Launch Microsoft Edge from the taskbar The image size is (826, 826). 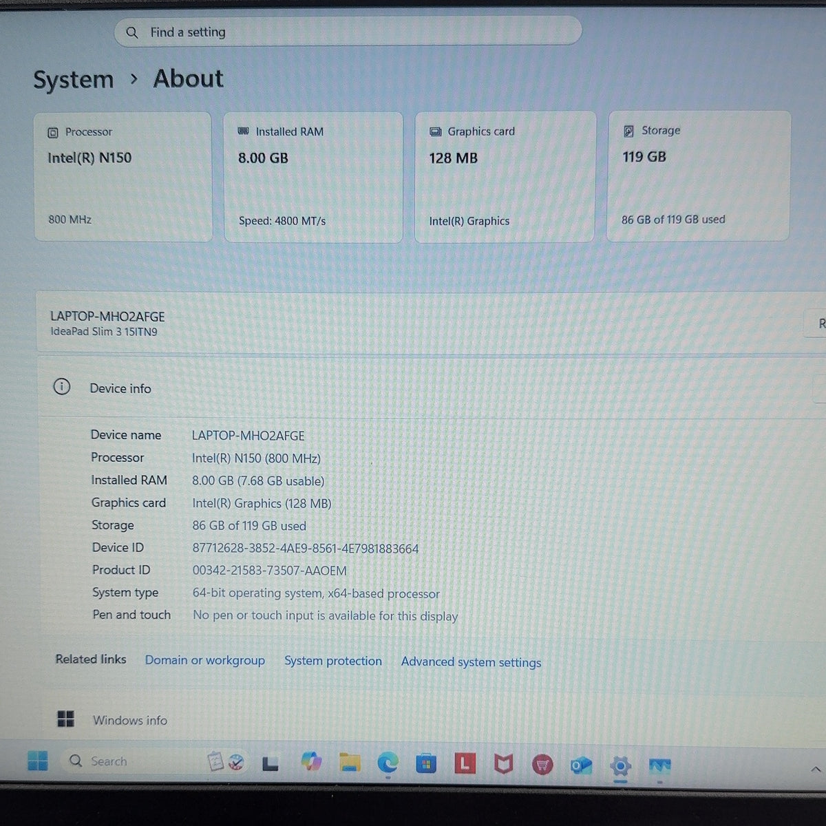pyautogui.click(x=388, y=762)
